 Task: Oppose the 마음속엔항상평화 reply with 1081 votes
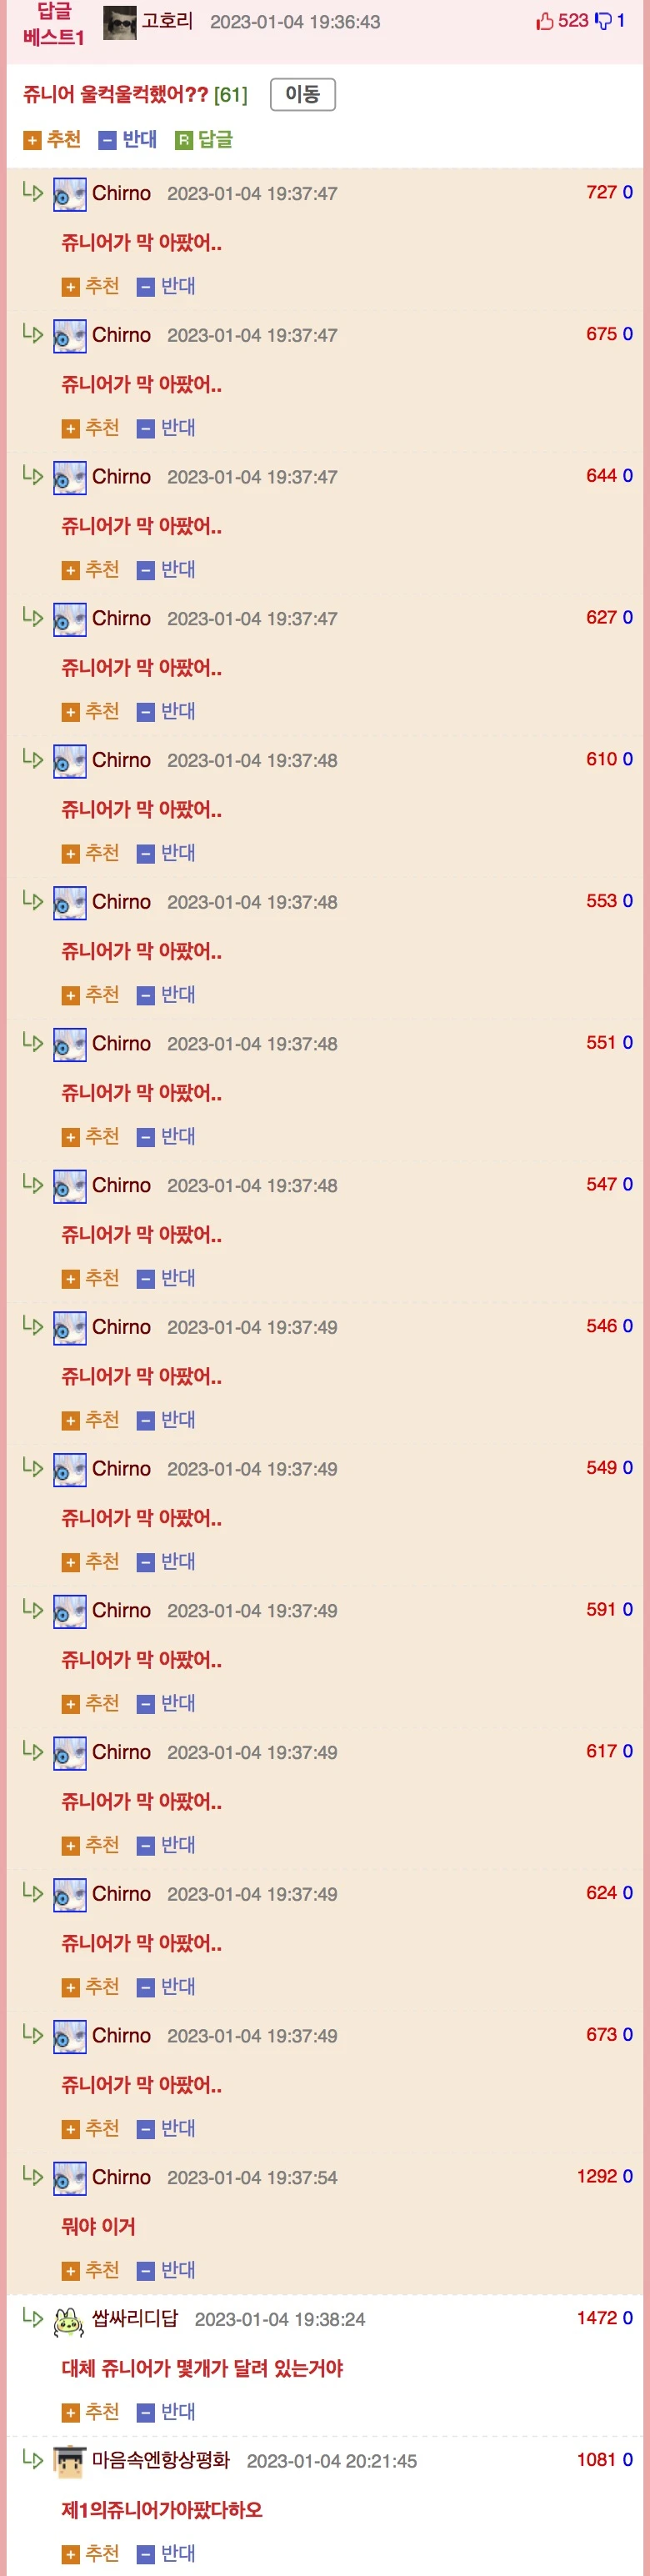click(x=166, y=2553)
